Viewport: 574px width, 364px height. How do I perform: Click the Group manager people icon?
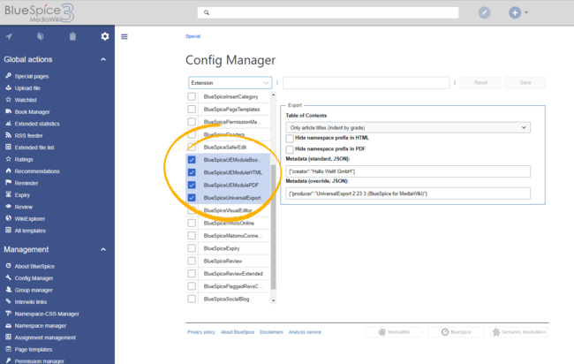[x=9, y=290]
